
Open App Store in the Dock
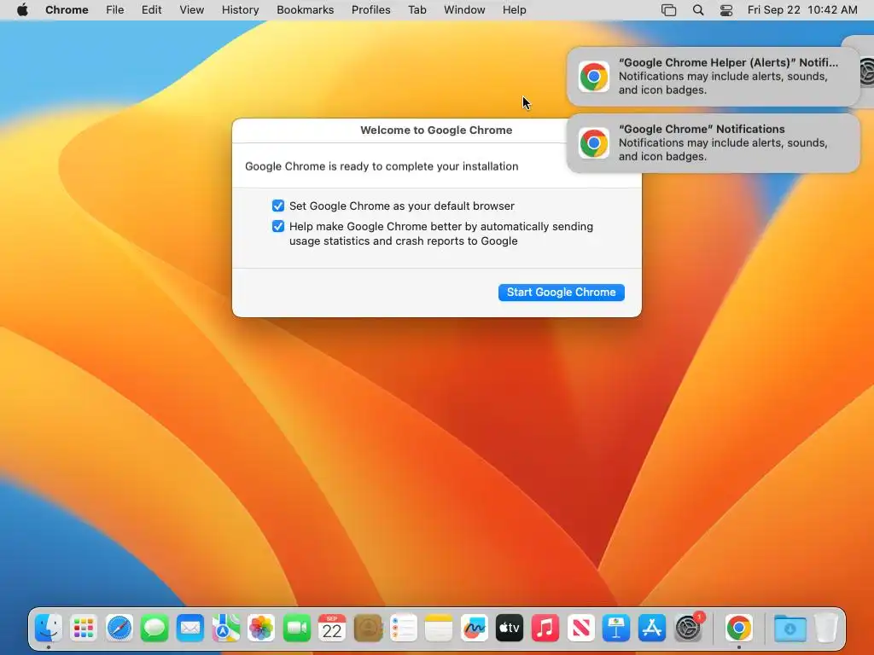tap(651, 629)
